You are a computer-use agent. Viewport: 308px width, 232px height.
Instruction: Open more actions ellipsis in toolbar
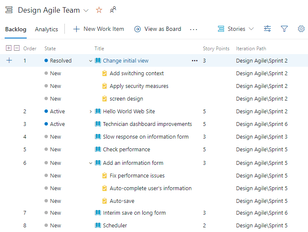pyautogui.click(x=194, y=30)
